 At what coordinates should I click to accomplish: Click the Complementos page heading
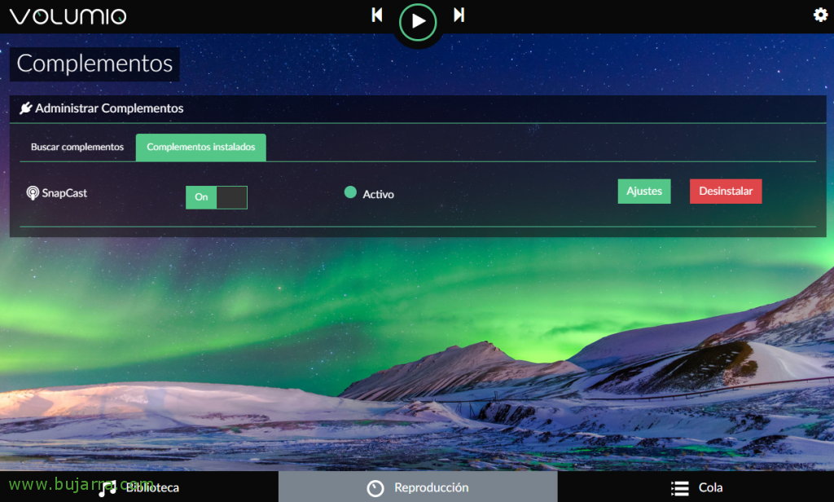coord(94,64)
